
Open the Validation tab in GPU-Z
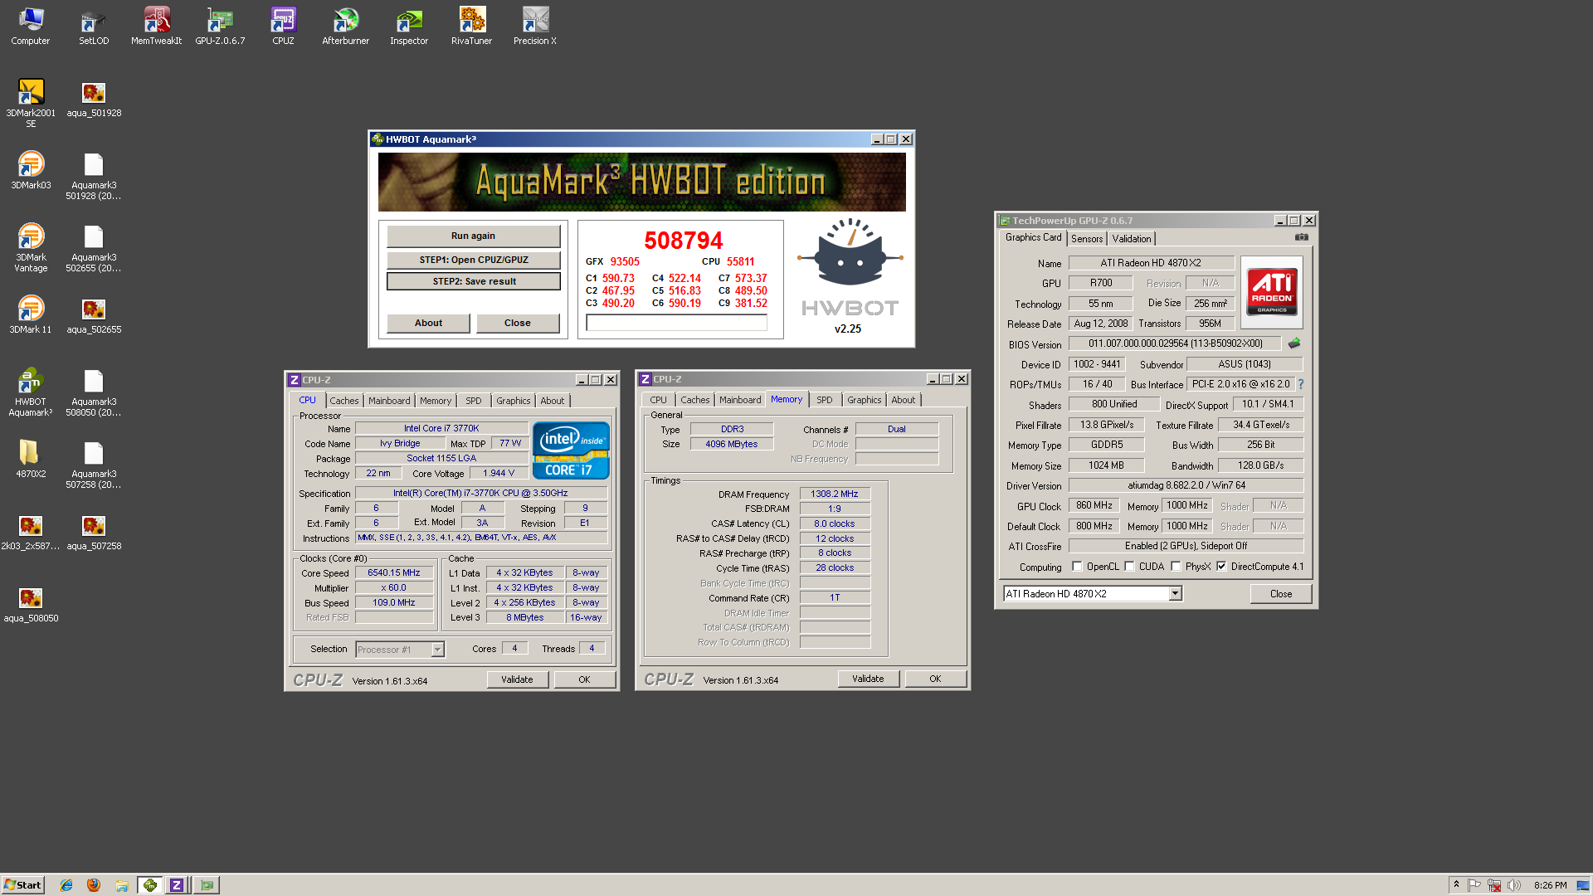coord(1132,239)
